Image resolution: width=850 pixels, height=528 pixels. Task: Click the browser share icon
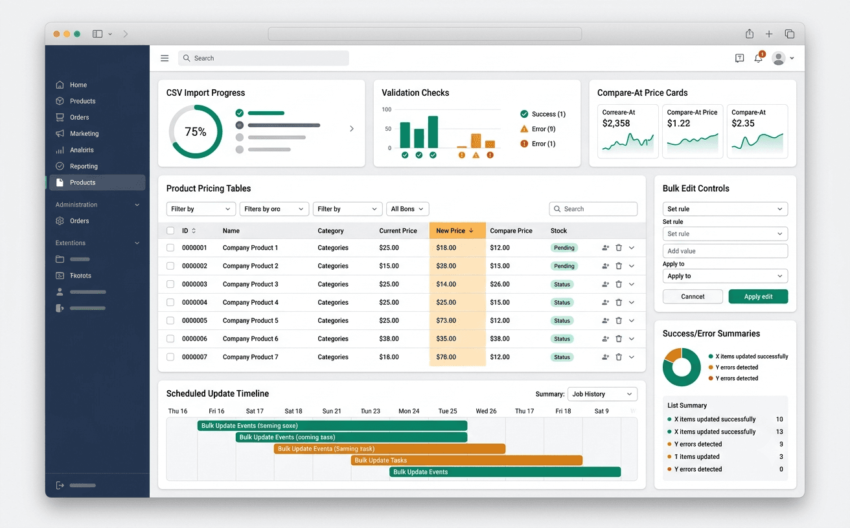pyautogui.click(x=750, y=34)
